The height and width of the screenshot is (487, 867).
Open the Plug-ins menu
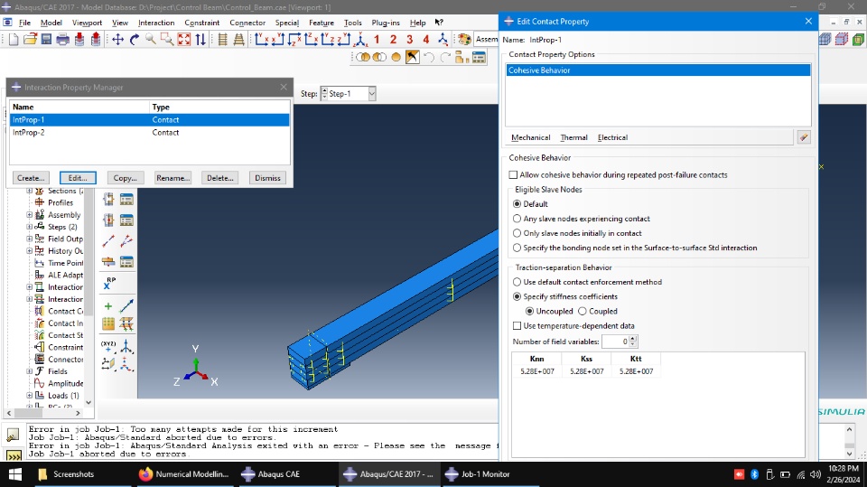[386, 23]
